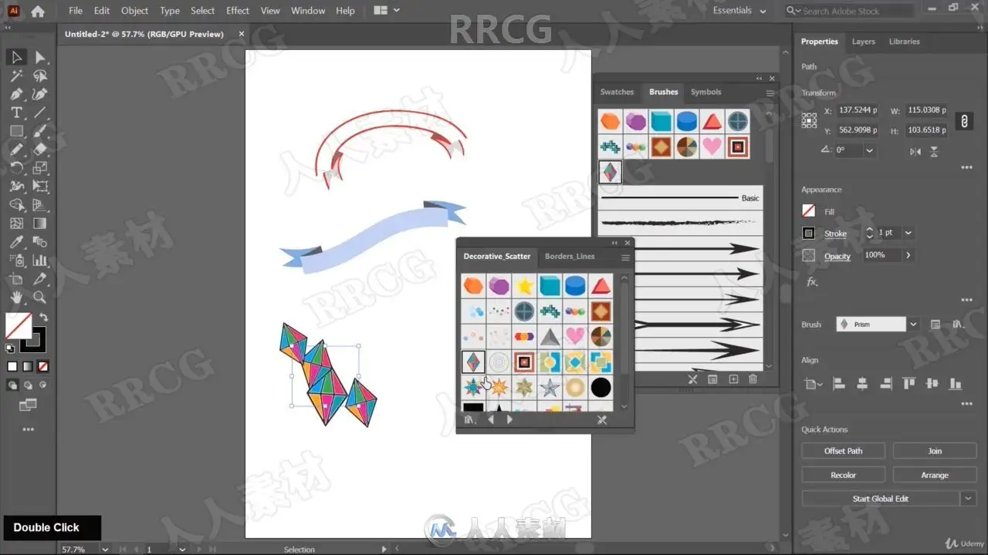Select the Free Transform tool
The width and height of the screenshot is (988, 555).
[x=40, y=187]
